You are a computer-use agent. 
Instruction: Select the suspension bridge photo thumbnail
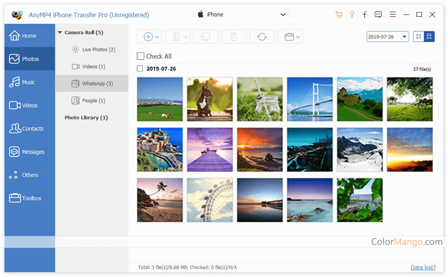[x=309, y=99]
